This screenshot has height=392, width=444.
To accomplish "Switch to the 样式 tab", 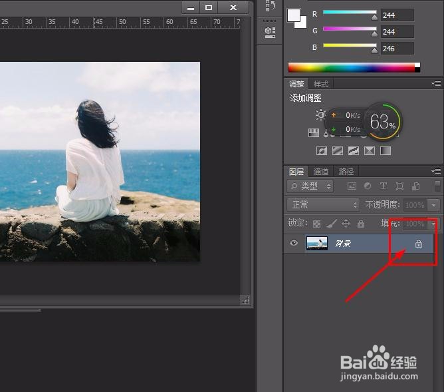I will click(321, 84).
